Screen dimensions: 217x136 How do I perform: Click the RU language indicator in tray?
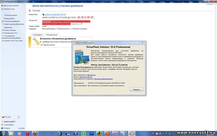[153, 133]
